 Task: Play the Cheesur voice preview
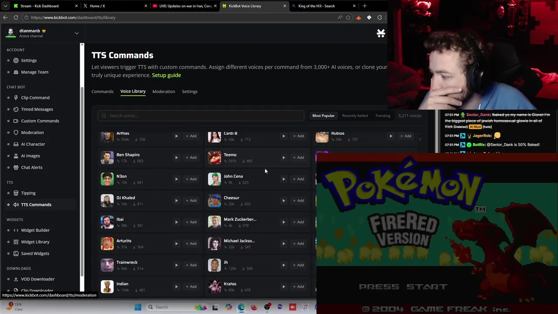283,201
